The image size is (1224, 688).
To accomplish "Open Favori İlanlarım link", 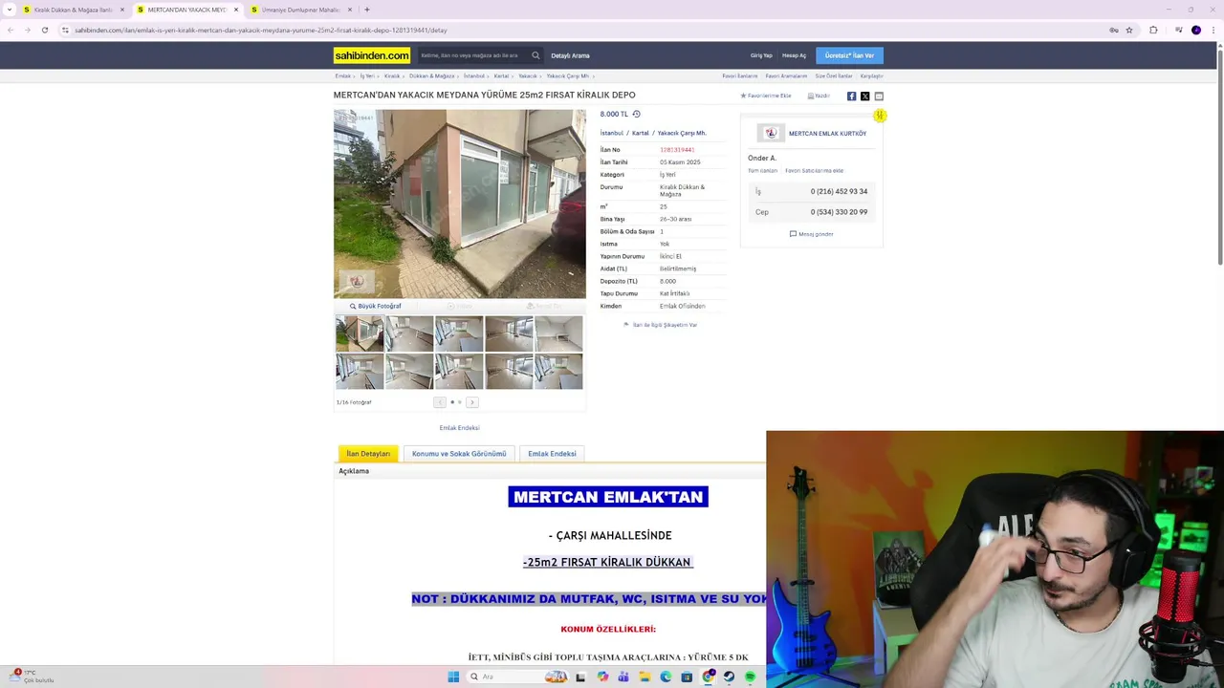I will tap(739, 75).
